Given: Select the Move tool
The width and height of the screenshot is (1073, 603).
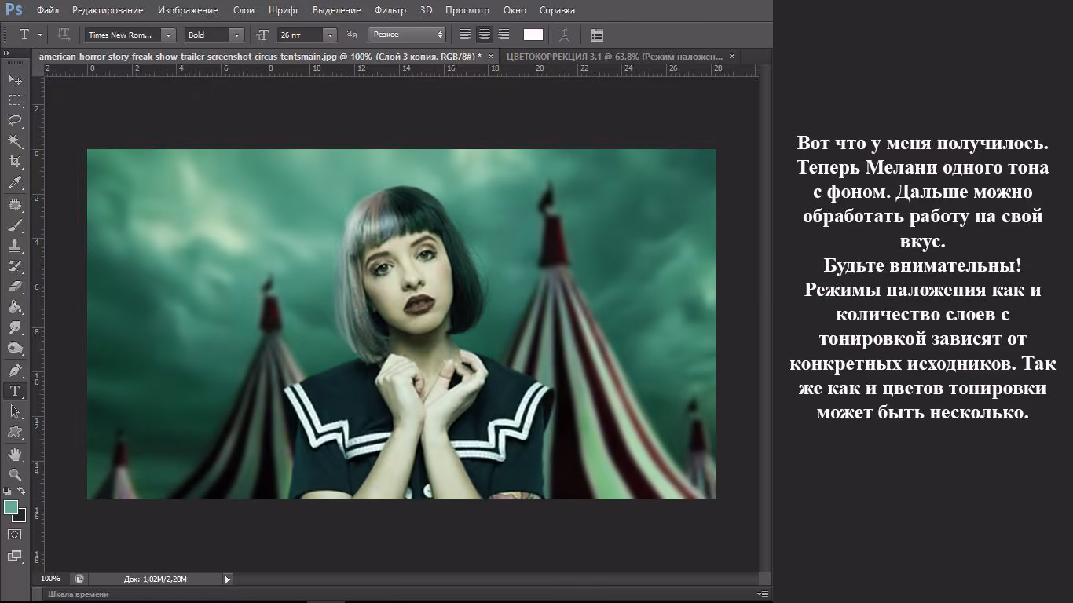Looking at the screenshot, I should (14, 79).
